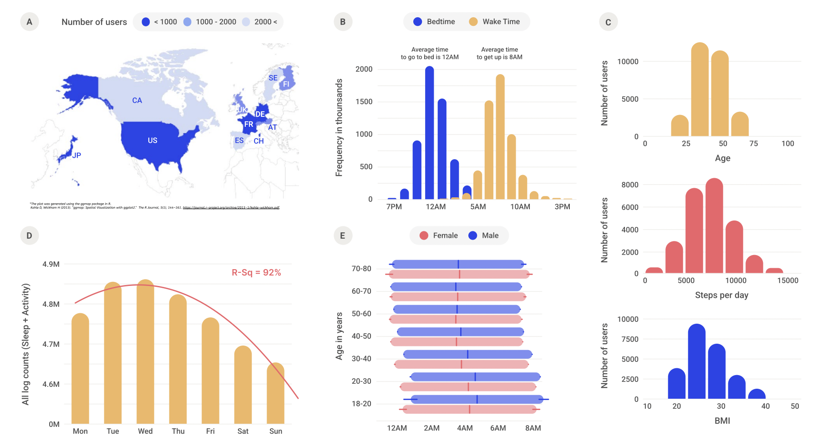Click the 'Age' axis title
The image size is (832, 441).
[723, 158]
